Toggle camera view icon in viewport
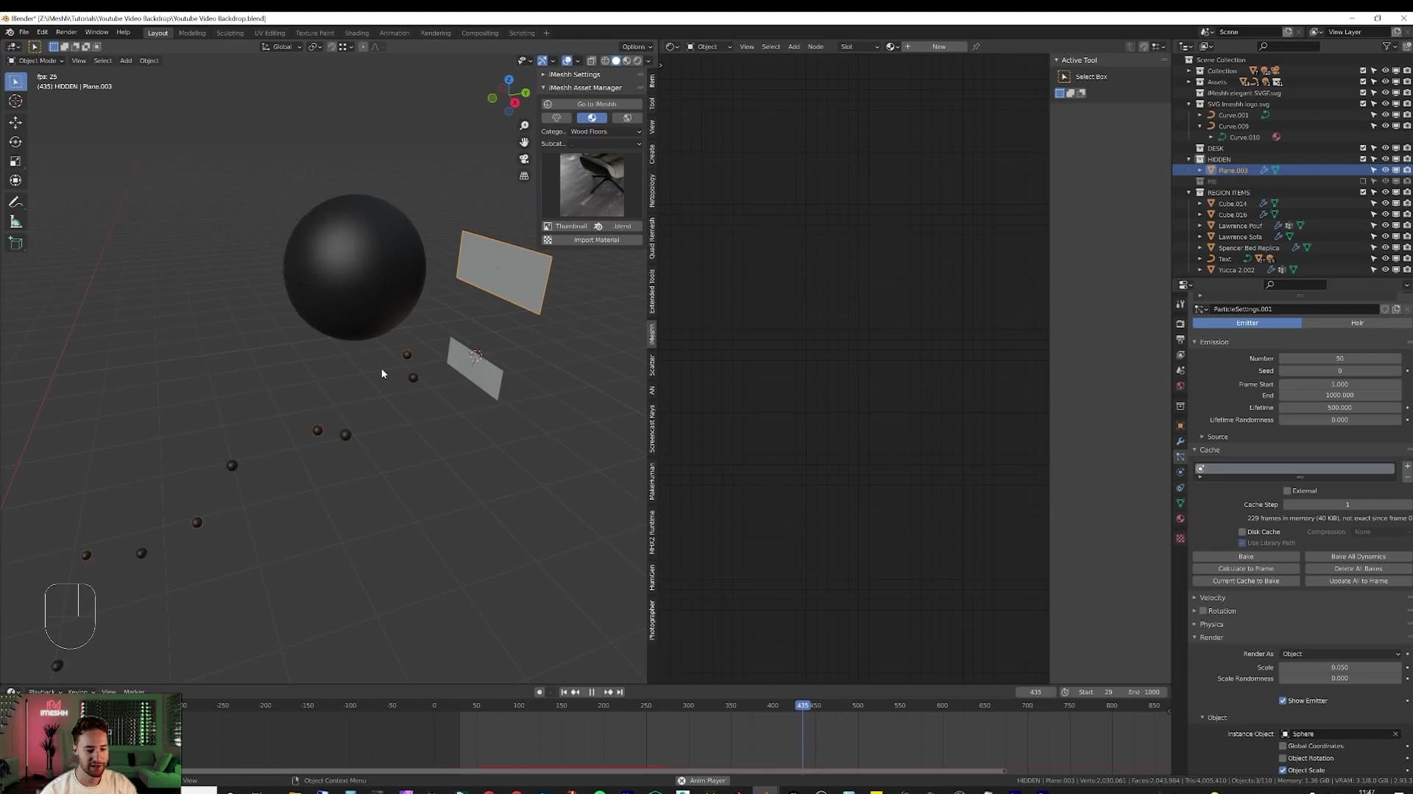 pos(524,159)
